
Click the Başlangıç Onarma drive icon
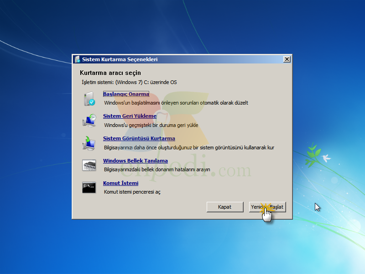89,99
